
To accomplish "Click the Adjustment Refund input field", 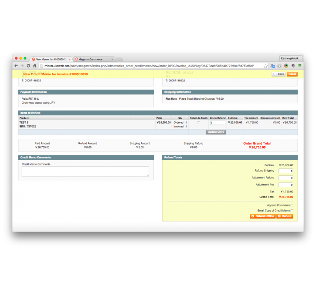I will (x=286, y=178).
